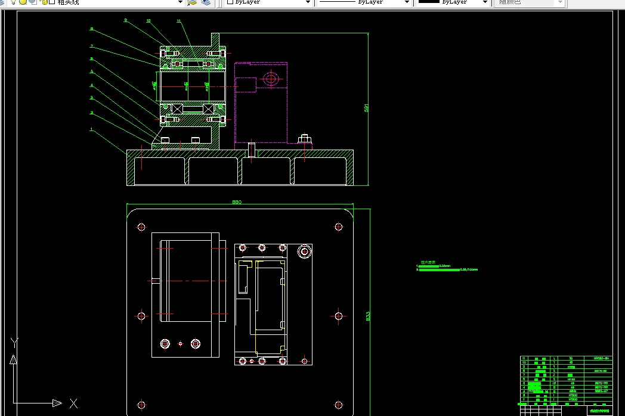Select the 880 width dimension text
Screen dimensions: 625x416
pos(237,202)
